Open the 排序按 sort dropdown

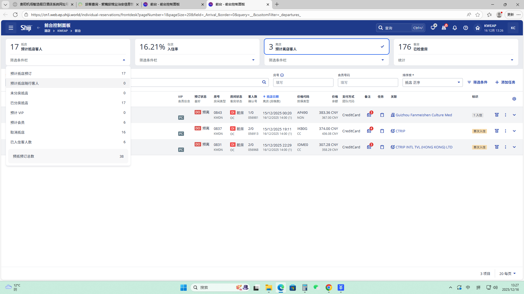pyautogui.click(x=432, y=82)
